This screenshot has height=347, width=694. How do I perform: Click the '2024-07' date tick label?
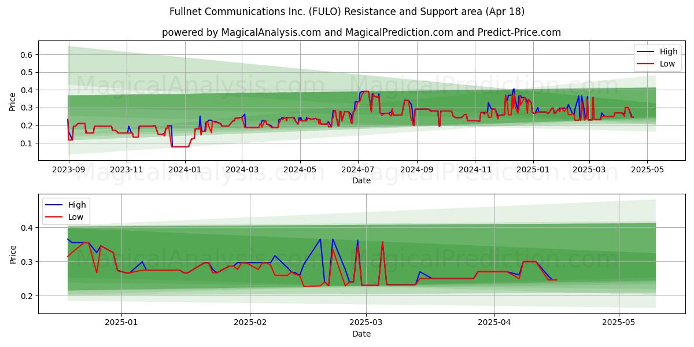[x=359, y=169]
